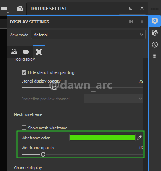Expand the Projection preview channel dropdown
The image size is (161, 171).
tap(114, 99)
